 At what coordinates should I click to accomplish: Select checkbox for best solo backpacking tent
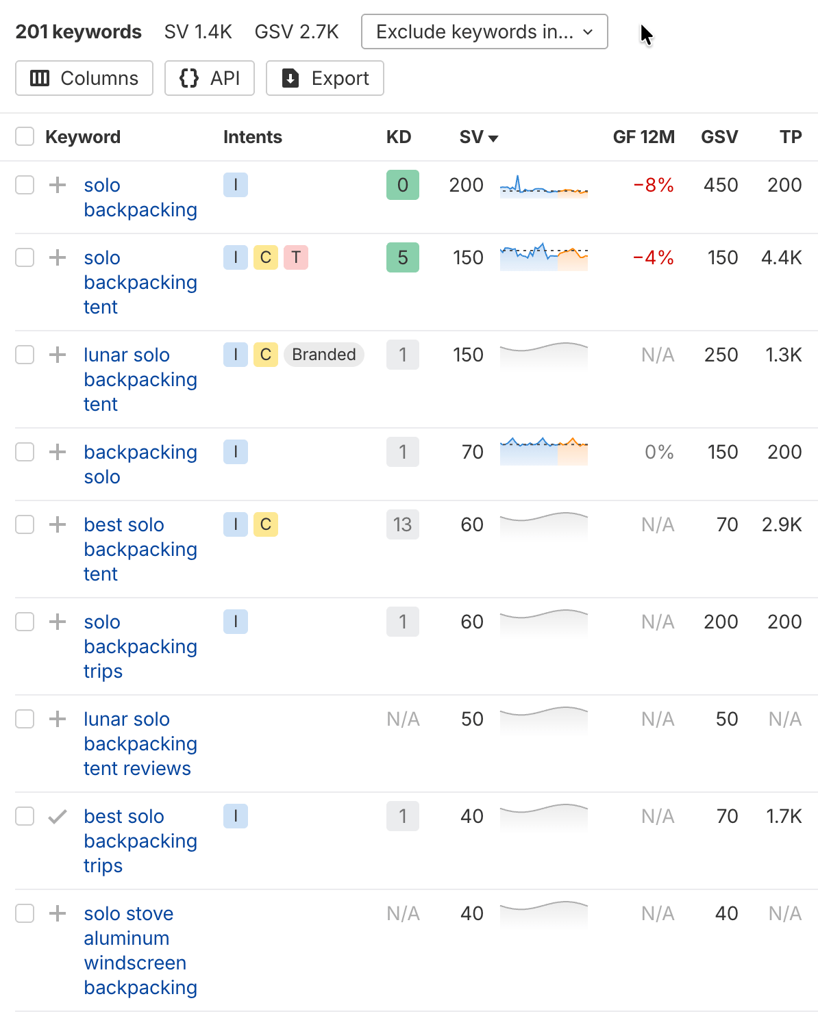point(25,524)
